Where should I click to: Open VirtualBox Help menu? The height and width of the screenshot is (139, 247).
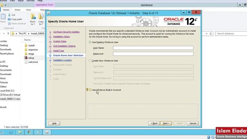pos(40,1)
